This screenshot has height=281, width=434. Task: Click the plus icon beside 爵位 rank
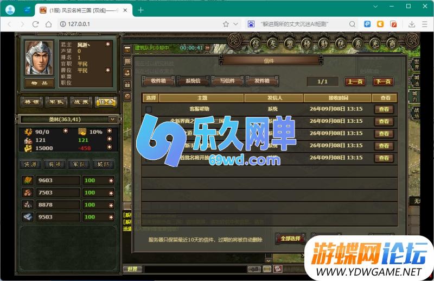(107, 70)
